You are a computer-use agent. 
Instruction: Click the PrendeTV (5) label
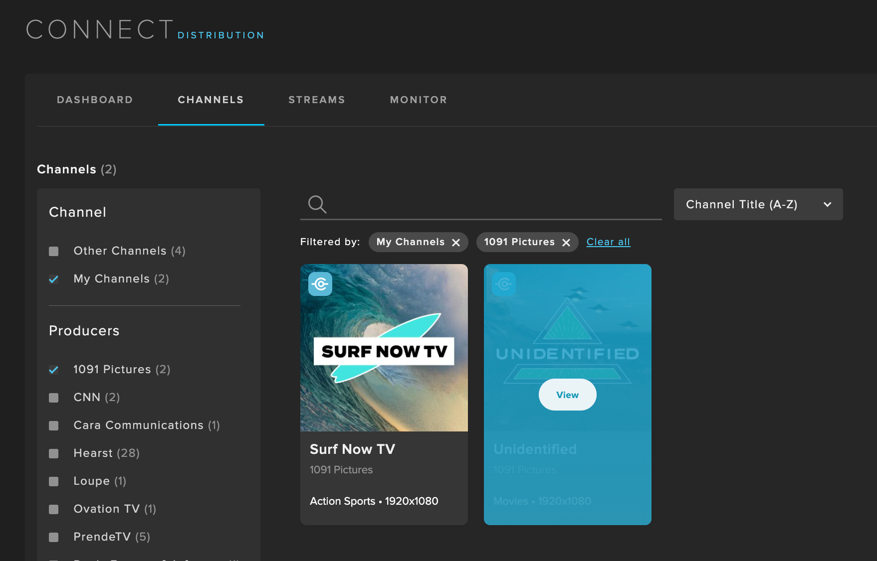(112, 537)
